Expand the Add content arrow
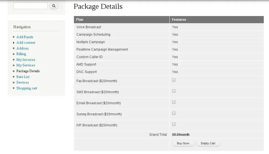This screenshot has width=269, height=154. (x=14, y=43)
